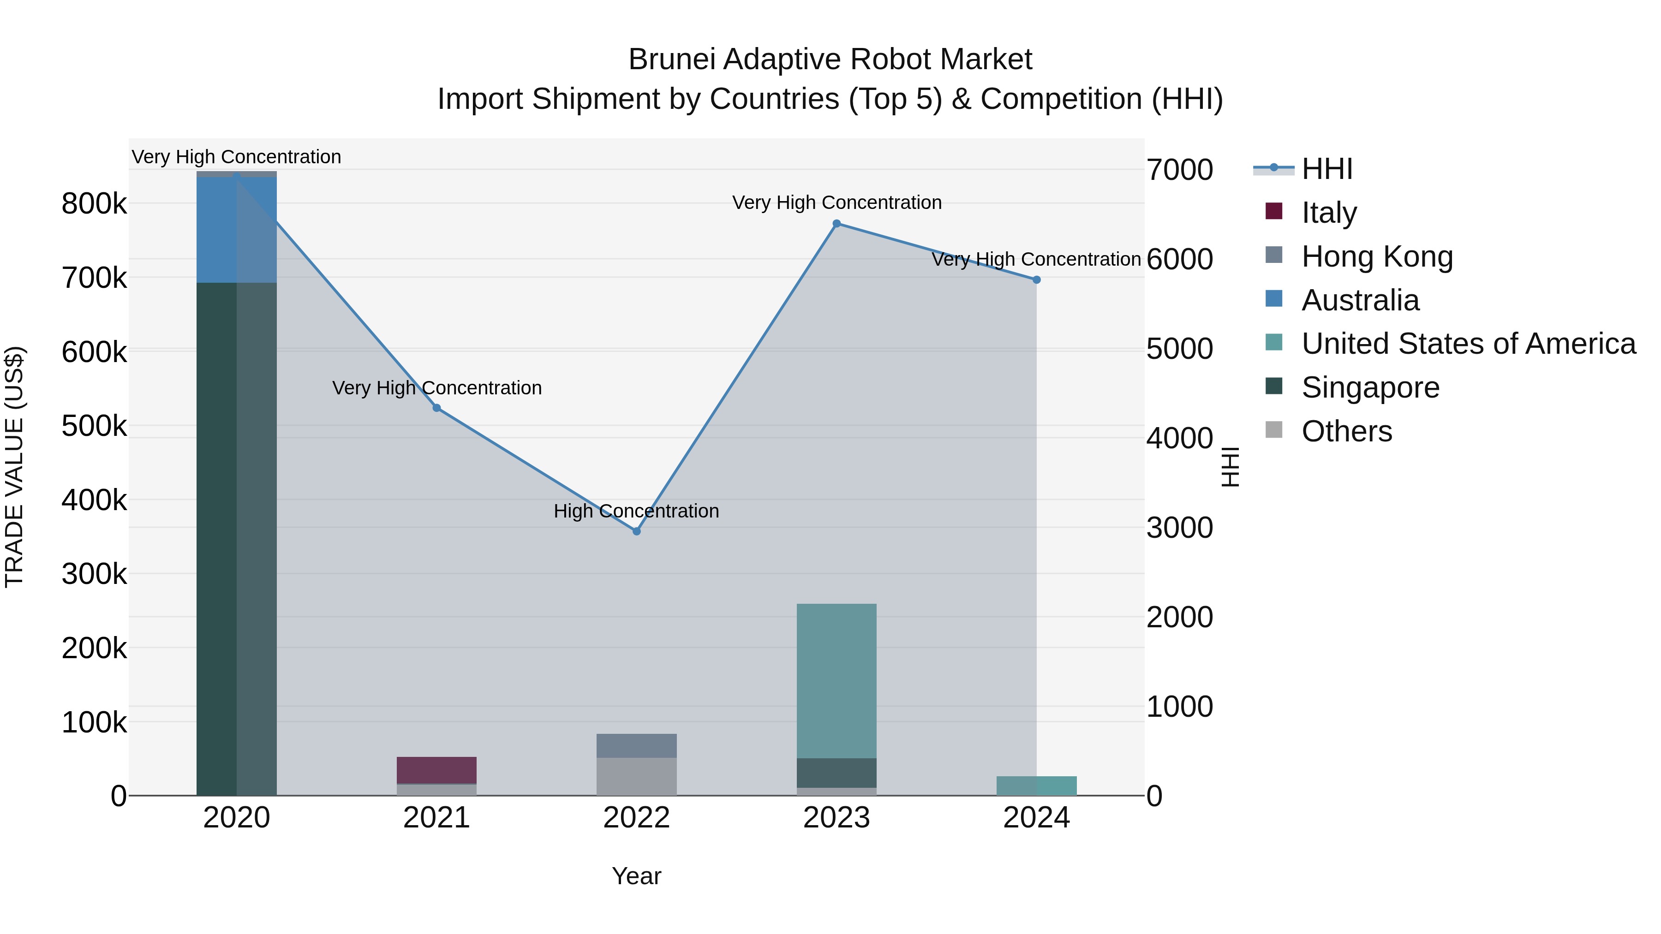Click the 100k left axis tick label
Image resolution: width=1661 pixels, height=934 pixels.
pos(94,723)
